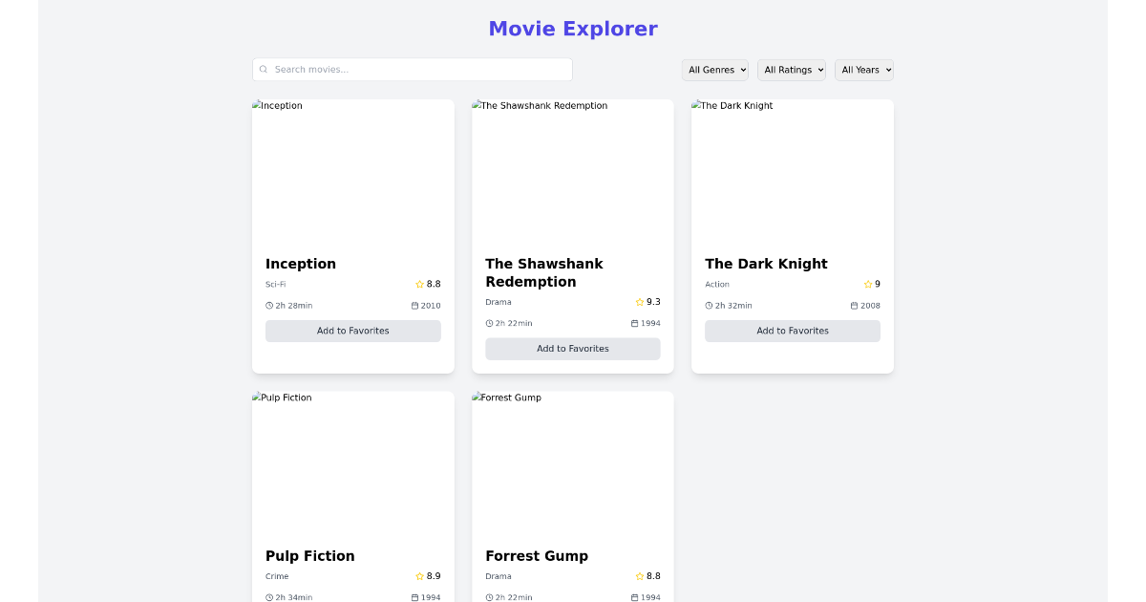Open the All Genres dropdown

pyautogui.click(x=714, y=69)
